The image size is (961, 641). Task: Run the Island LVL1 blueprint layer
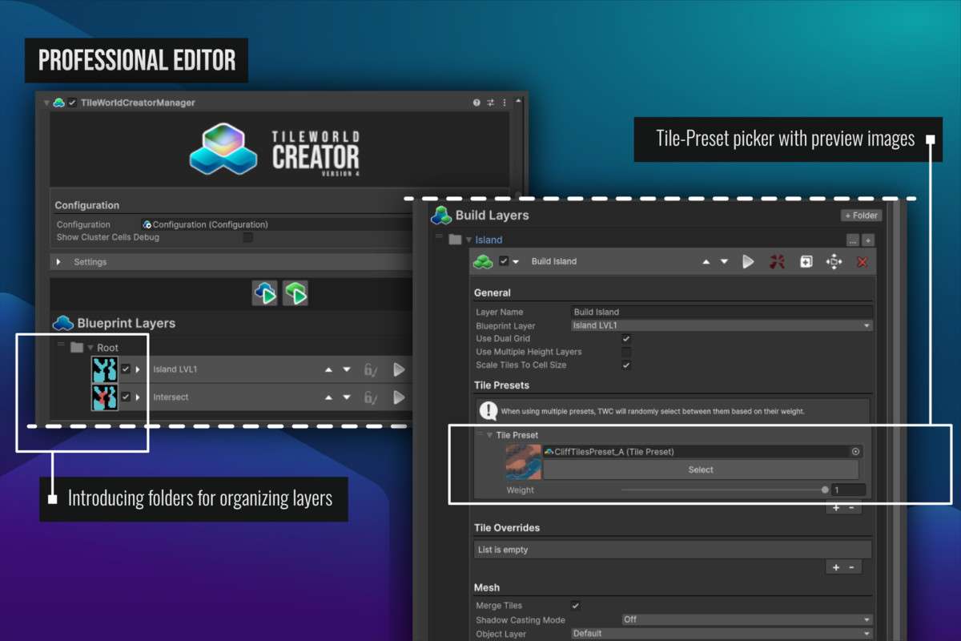pos(398,369)
